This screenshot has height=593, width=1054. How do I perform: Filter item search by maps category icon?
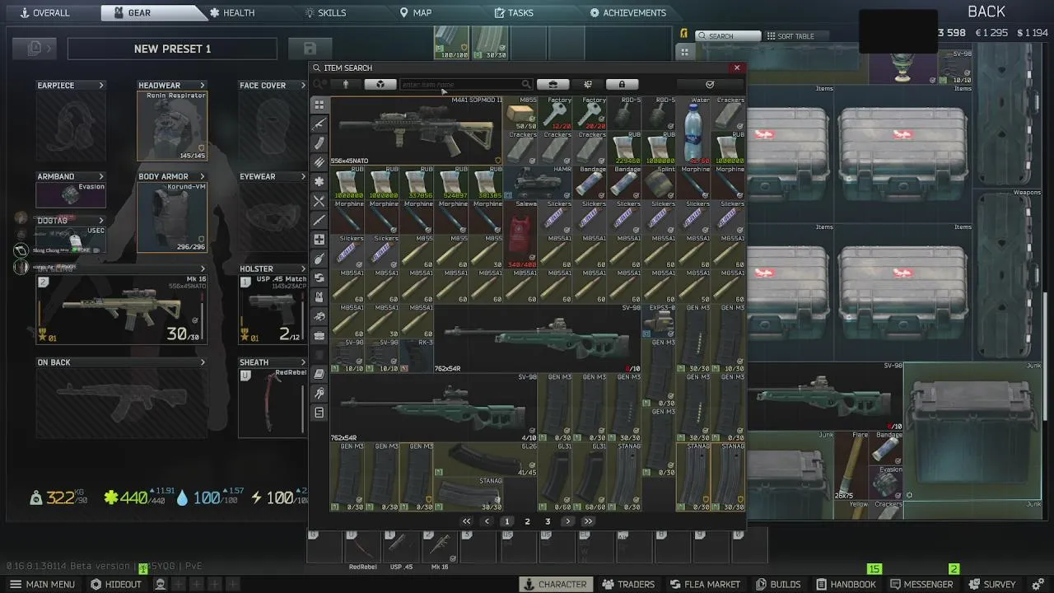pos(319,413)
